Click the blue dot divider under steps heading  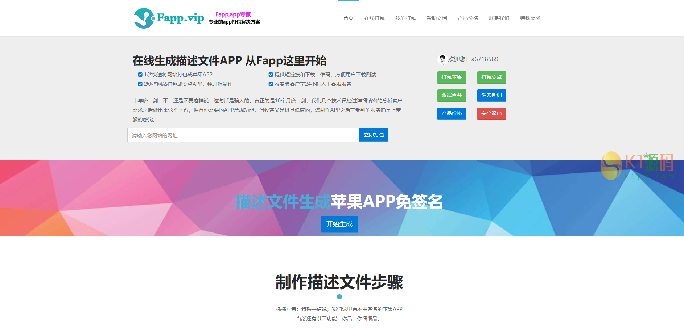coord(339,297)
